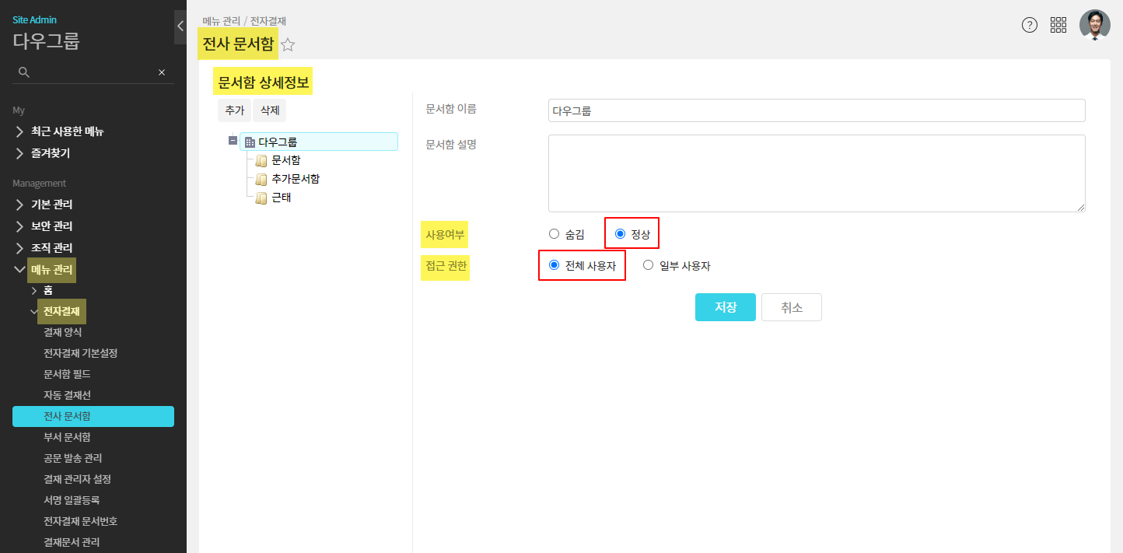Click the favorite star next to 전사 문서함

(288, 45)
